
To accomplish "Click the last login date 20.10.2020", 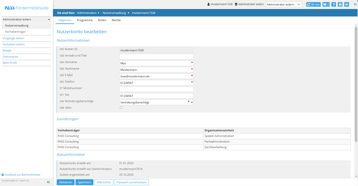I will tap(126, 175).
